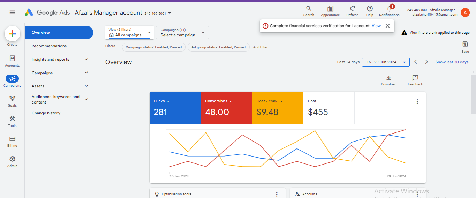Open the Notifications bell
This screenshot has width=476, height=198.
pyautogui.click(x=389, y=9)
